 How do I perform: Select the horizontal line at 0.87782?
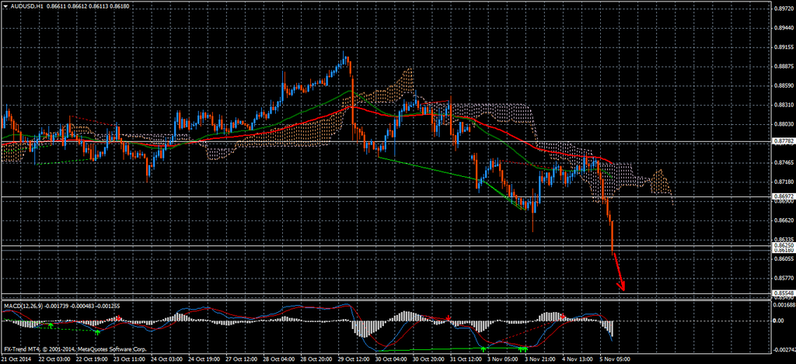pos(385,141)
